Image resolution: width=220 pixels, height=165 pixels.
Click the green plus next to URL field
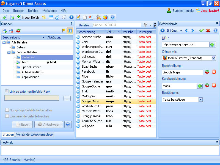pyautogui.click(x=212, y=45)
